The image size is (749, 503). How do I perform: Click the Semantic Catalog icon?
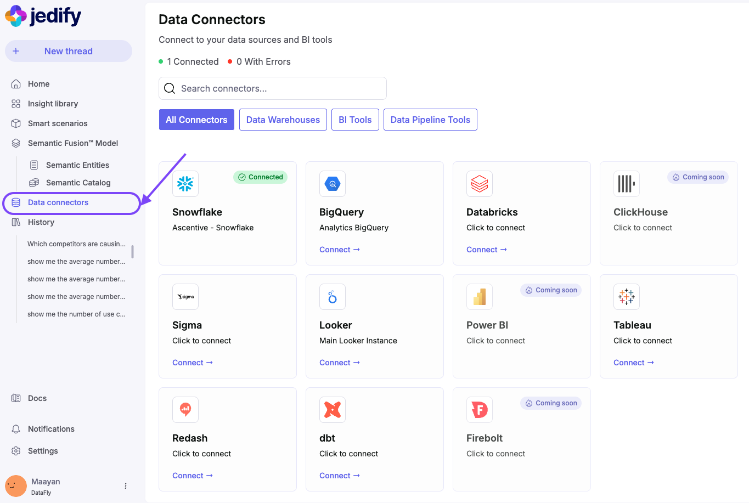coord(34,183)
